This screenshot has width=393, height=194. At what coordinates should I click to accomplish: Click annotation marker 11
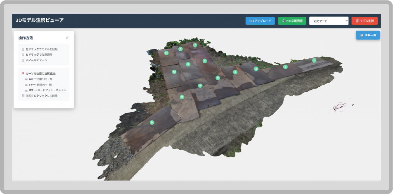tap(182, 97)
